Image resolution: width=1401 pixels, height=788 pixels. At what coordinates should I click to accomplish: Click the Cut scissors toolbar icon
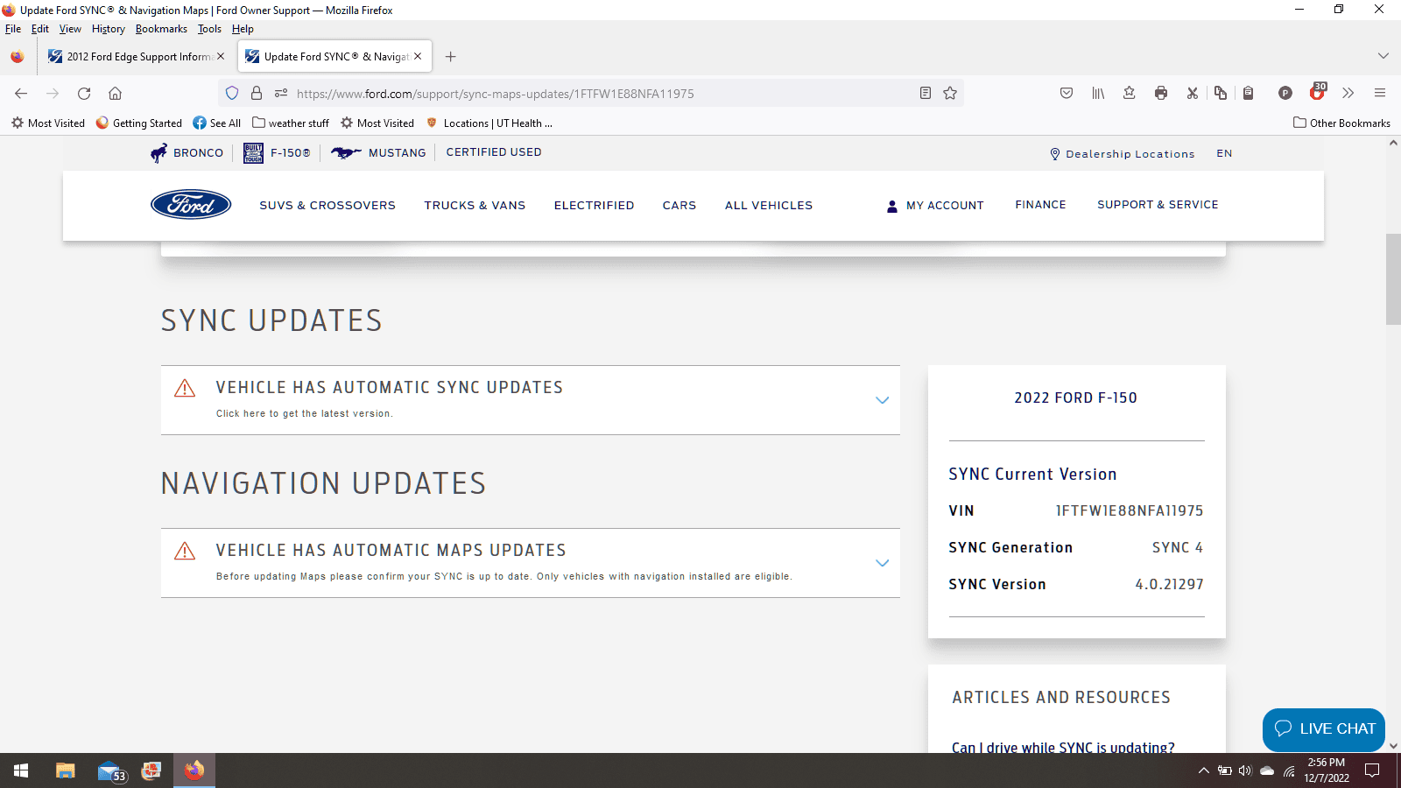(1192, 94)
